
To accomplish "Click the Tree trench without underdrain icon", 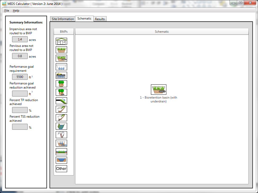I will tap(61, 84).
